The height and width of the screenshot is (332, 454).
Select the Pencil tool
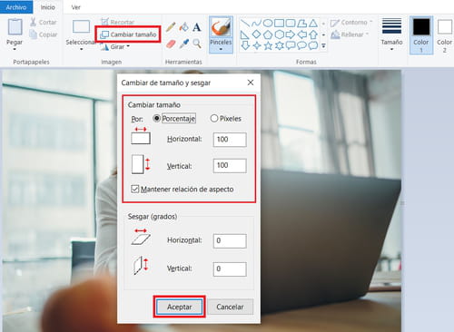coord(171,27)
